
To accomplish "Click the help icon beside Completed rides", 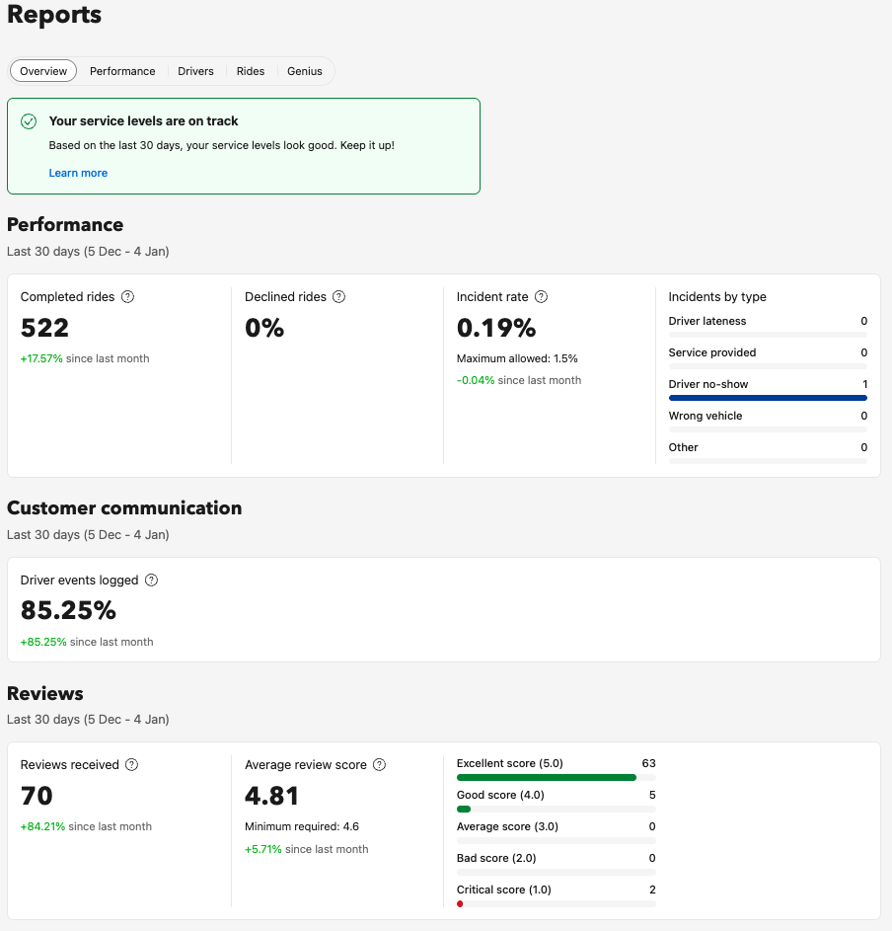I will coord(127,297).
